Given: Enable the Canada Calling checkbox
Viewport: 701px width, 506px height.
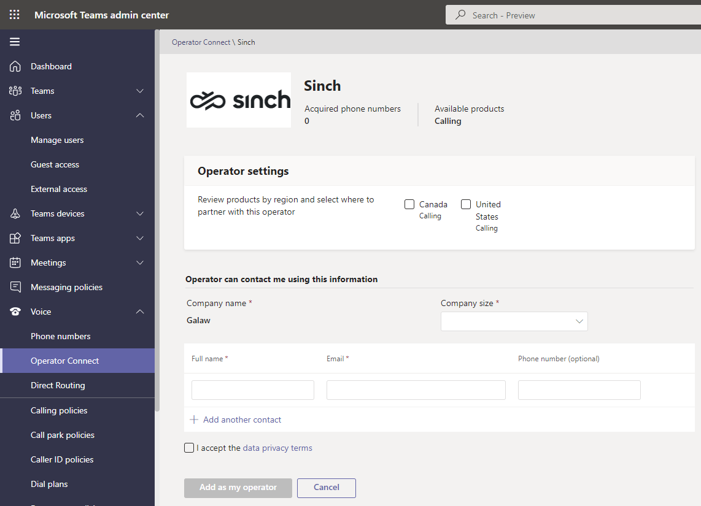Looking at the screenshot, I should (409, 204).
